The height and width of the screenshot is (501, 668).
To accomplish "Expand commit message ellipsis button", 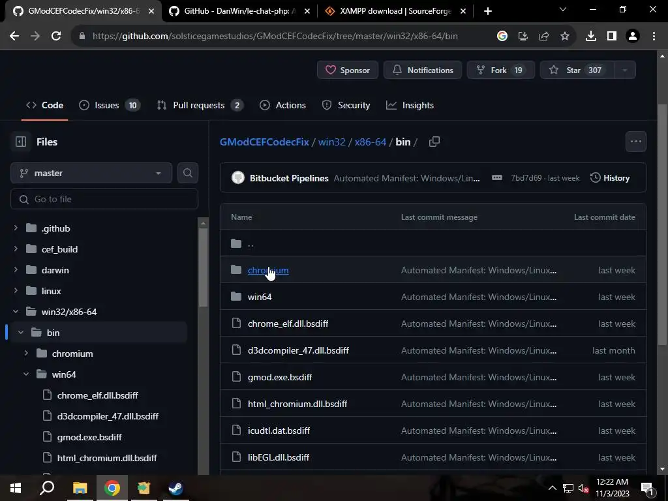I will pyautogui.click(x=496, y=177).
